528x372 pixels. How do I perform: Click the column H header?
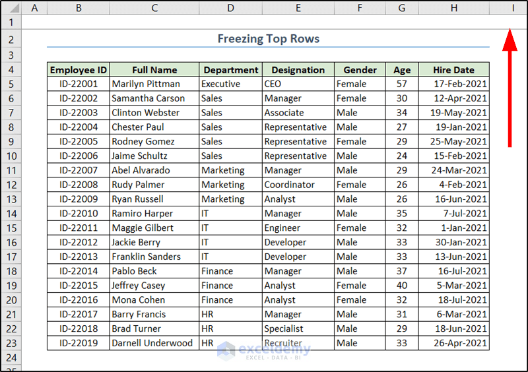tap(454, 8)
